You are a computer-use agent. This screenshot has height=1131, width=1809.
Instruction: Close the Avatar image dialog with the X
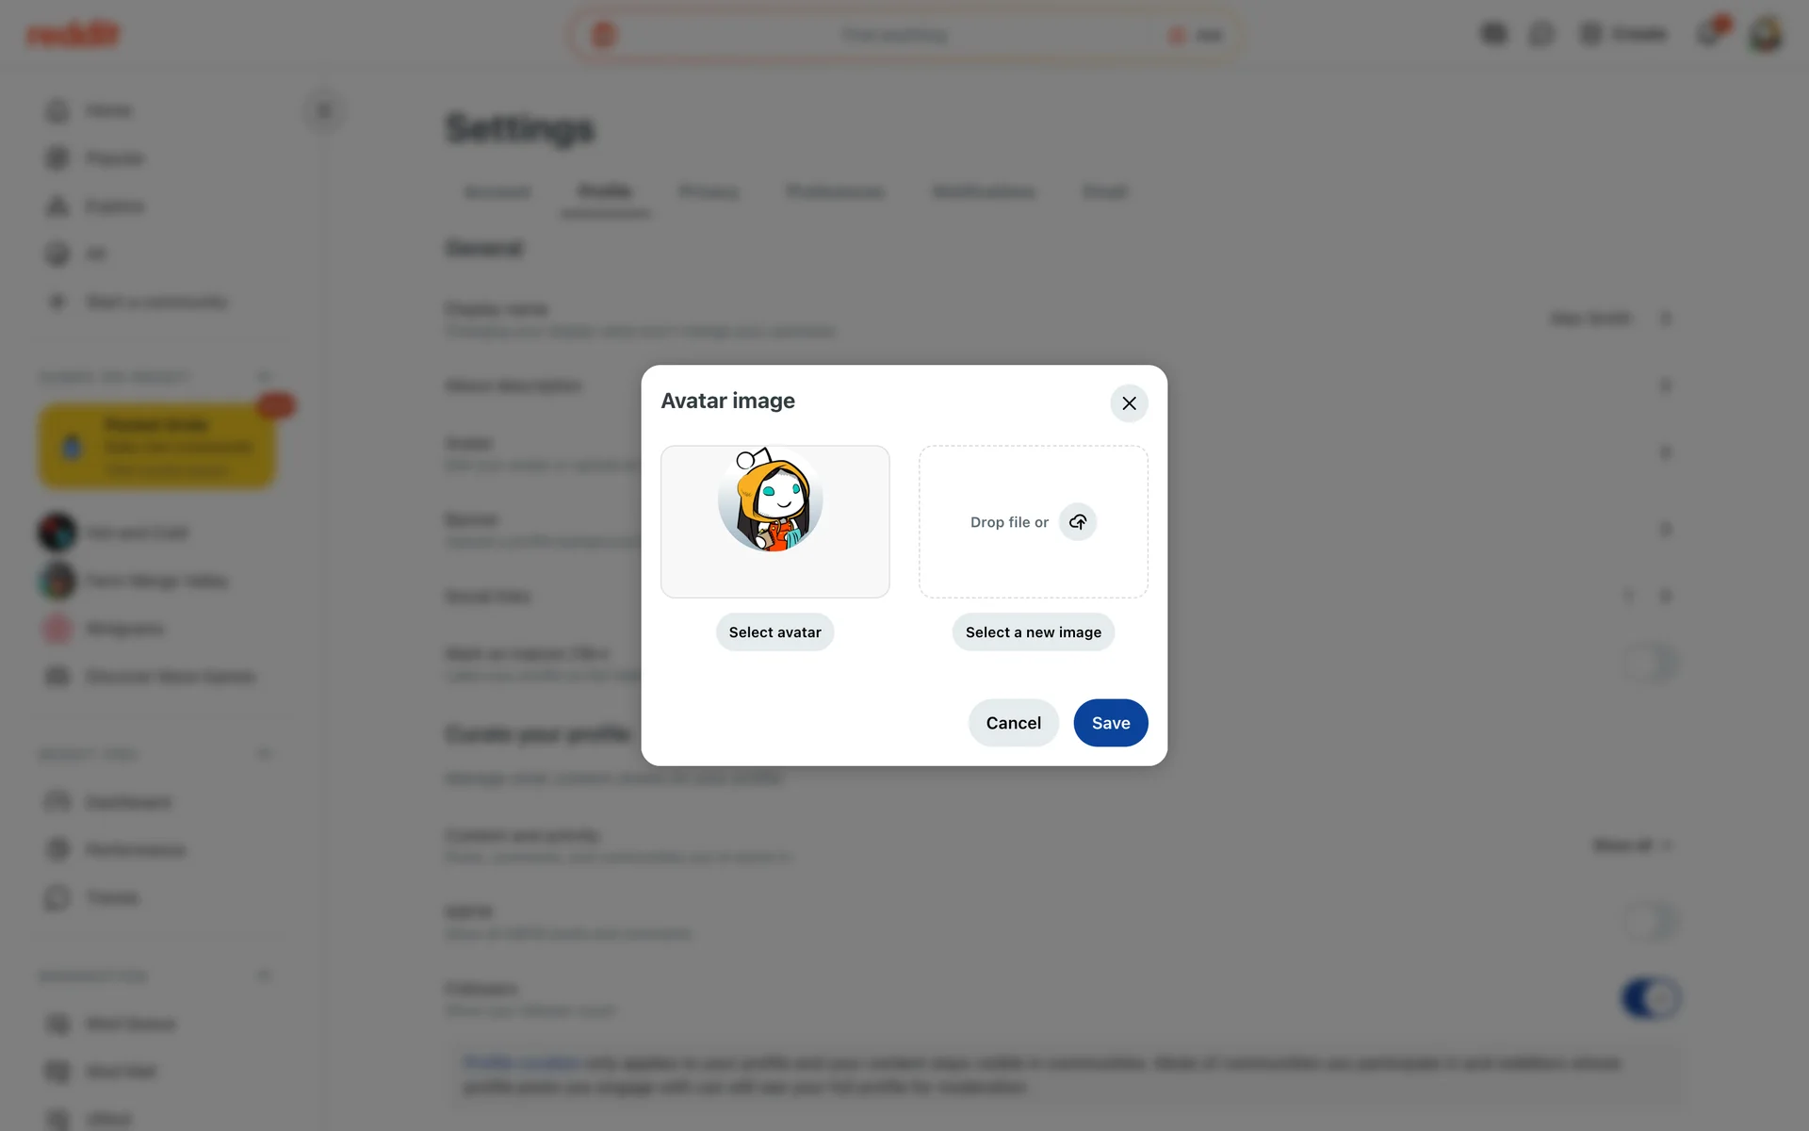pyautogui.click(x=1129, y=403)
